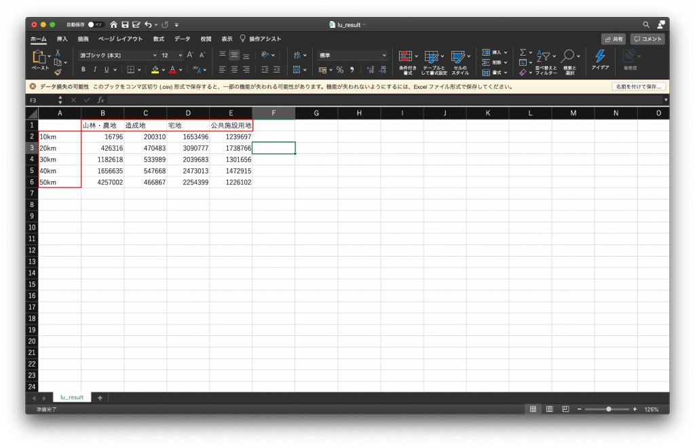This screenshot has width=695, height=448.
Task: Click the cut scissors icon
Action: tap(58, 53)
